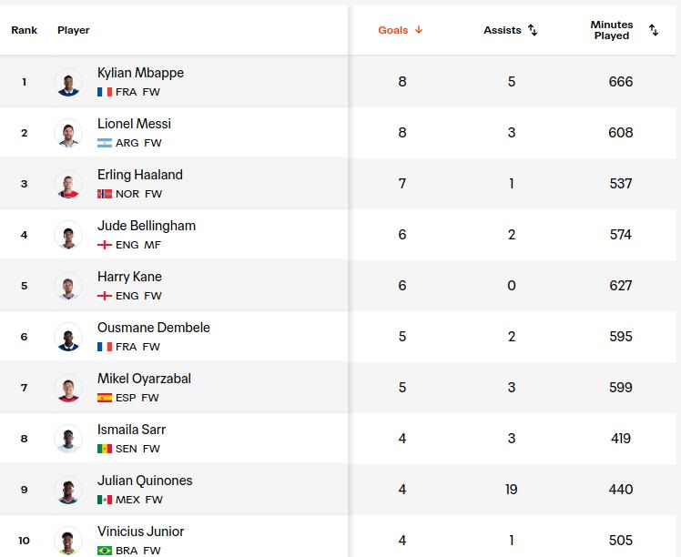Image resolution: width=681 pixels, height=557 pixels.
Task: Click Mikel Oyarzabal's name
Action: pos(144,379)
